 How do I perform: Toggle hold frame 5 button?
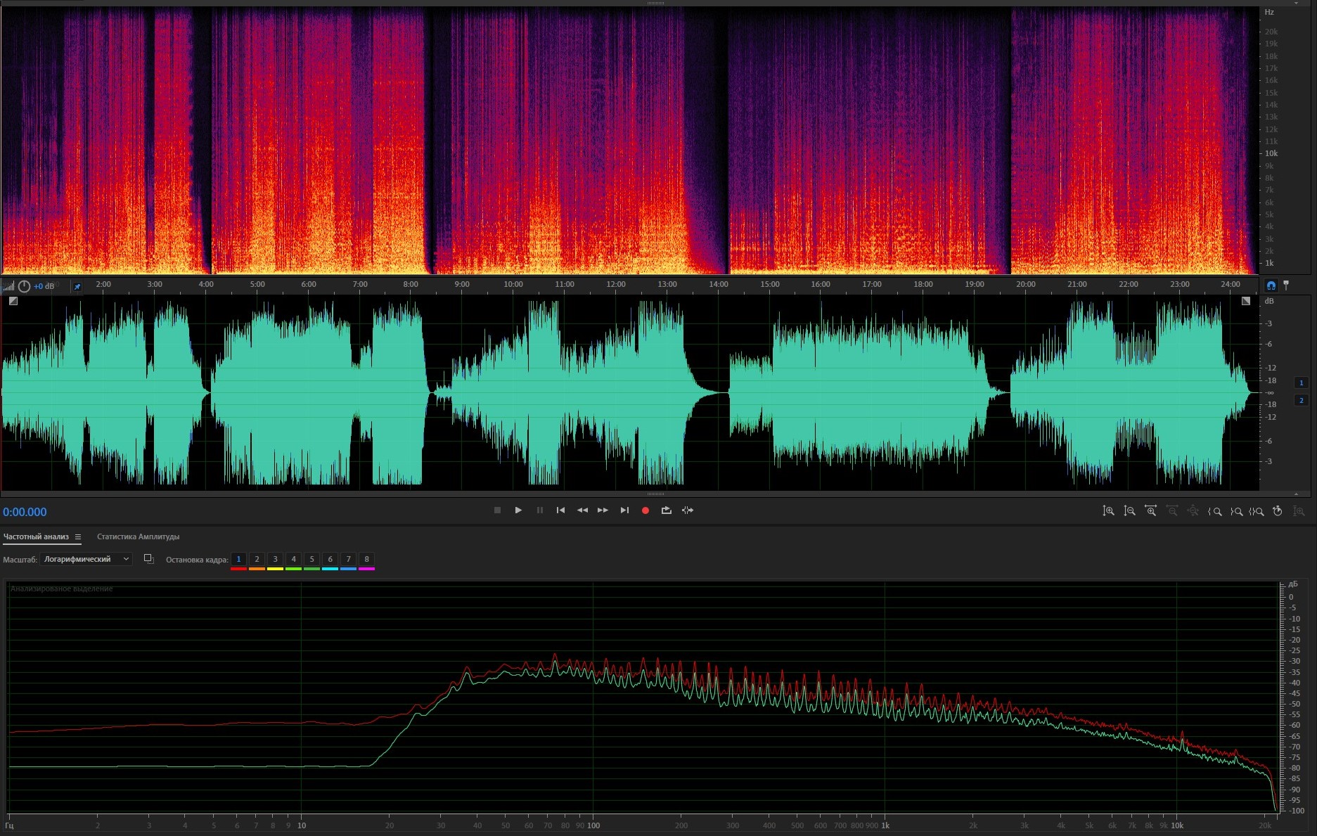coord(311,560)
